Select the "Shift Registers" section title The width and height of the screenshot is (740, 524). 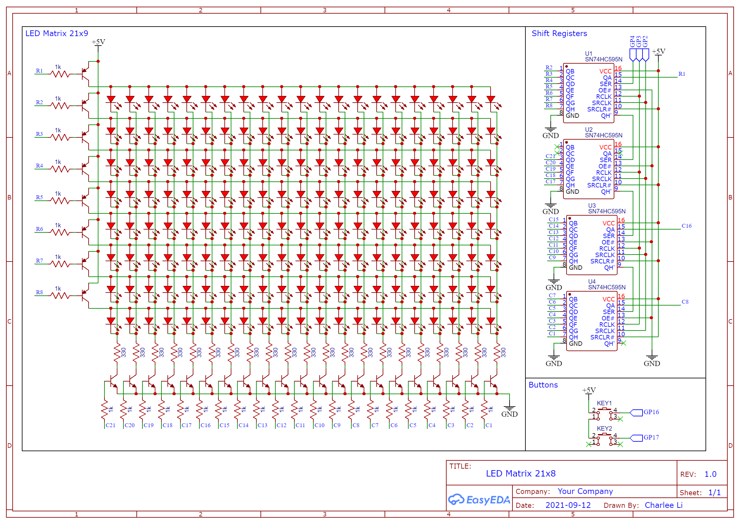[559, 33]
